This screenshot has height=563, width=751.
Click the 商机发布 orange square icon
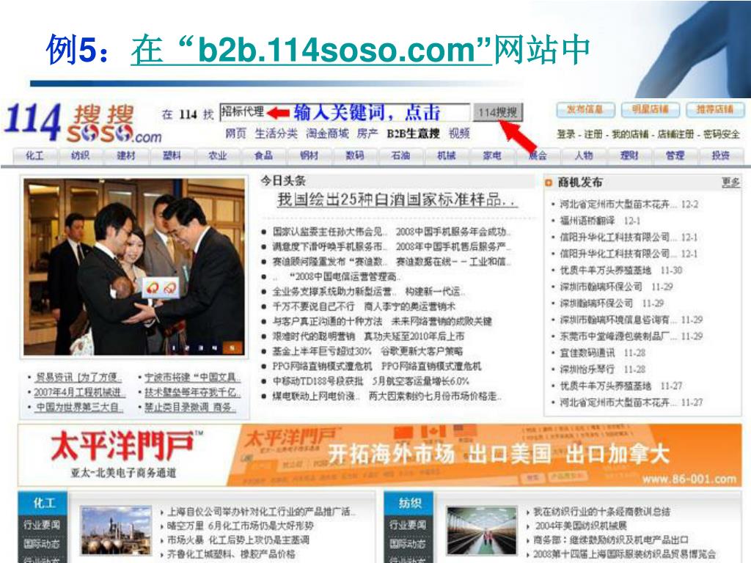click(549, 183)
